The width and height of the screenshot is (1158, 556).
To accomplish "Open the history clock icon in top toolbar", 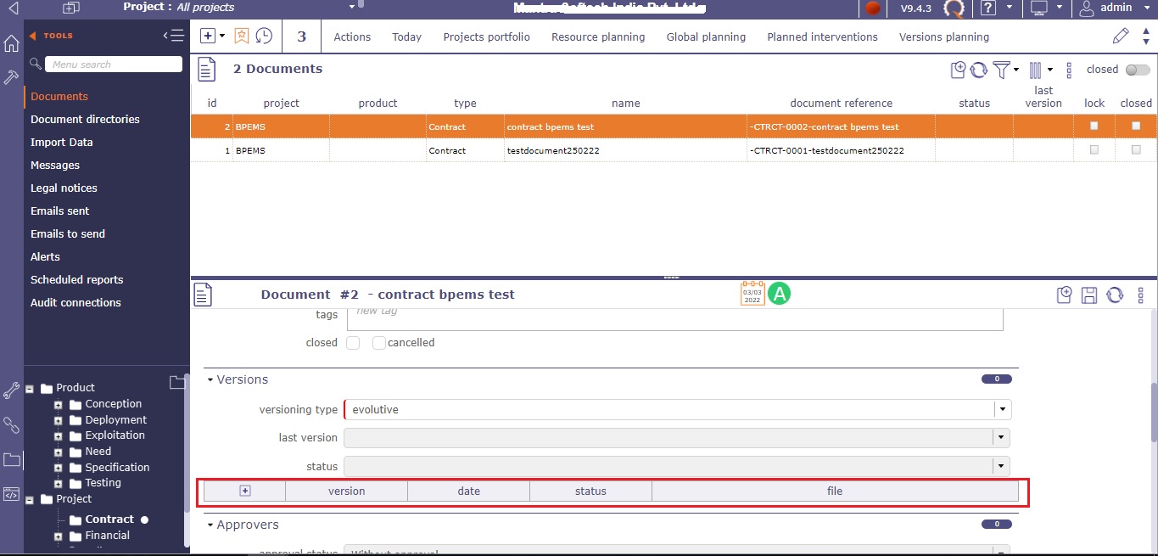I will coord(264,36).
